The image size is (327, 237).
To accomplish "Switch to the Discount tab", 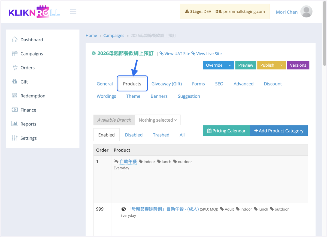I will pyautogui.click(x=273, y=84).
